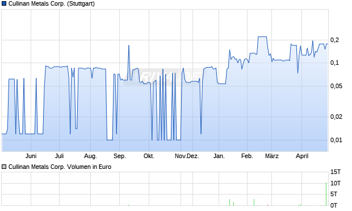Click the '0,01' price axis value
This screenshot has width=352, height=211.
(x=337, y=140)
